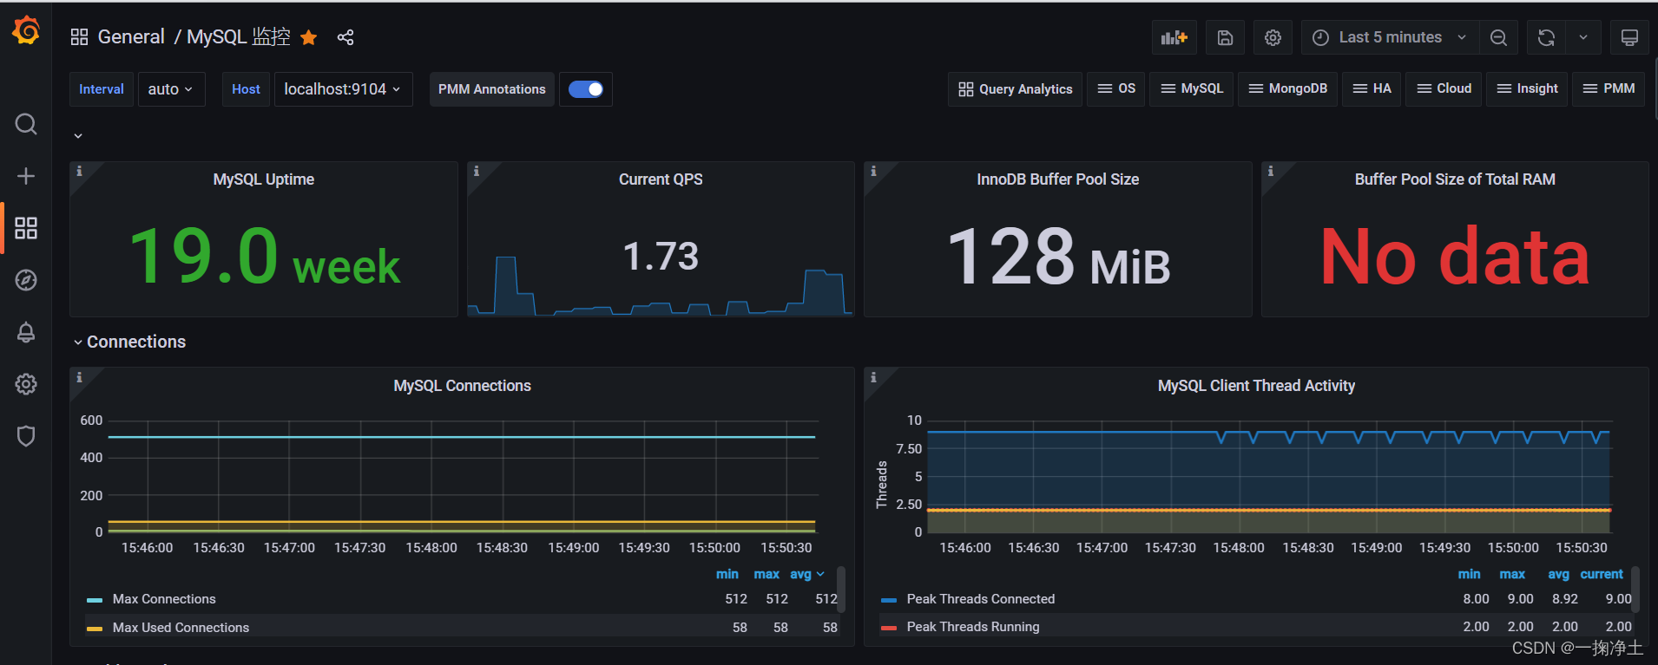Open the Dashboards icon in sidebar

(26, 228)
